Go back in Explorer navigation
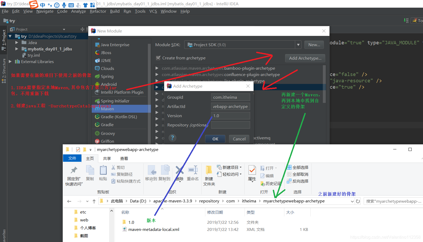This screenshot has width=423, height=242. [69, 201]
